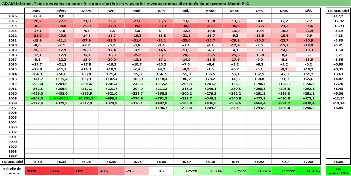Click the 'Sept.' column header
Viewport: 351px width, 176px height.
(x=235, y=11)
